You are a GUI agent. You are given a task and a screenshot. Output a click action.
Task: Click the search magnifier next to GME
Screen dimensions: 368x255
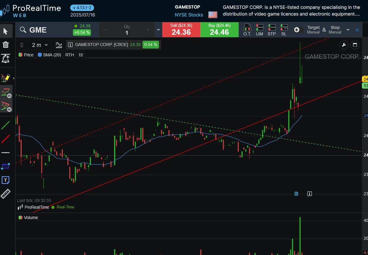23,30
